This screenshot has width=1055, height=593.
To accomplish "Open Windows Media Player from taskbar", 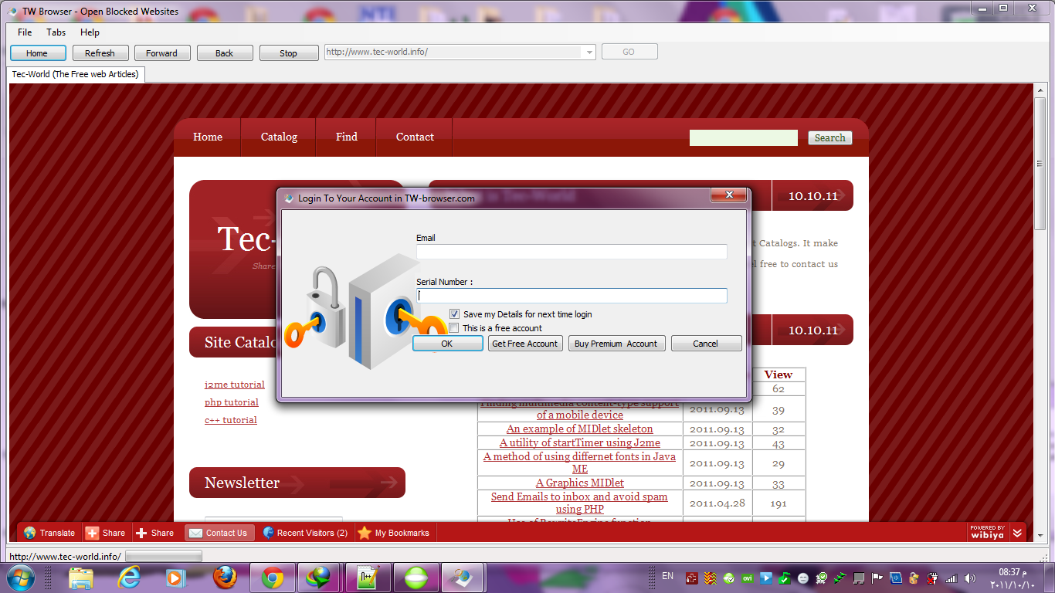I will [176, 577].
